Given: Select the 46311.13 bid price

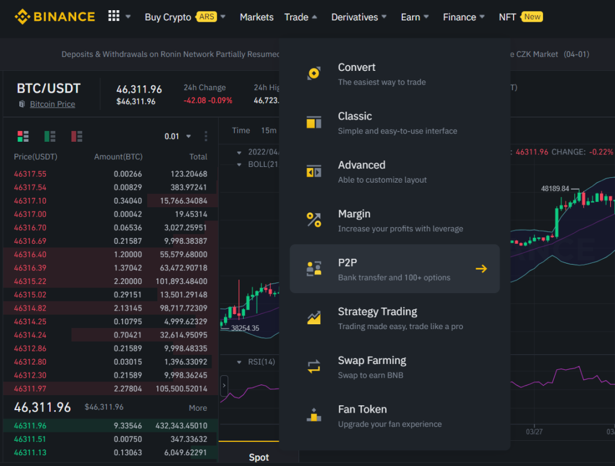Looking at the screenshot, I should pos(30,452).
